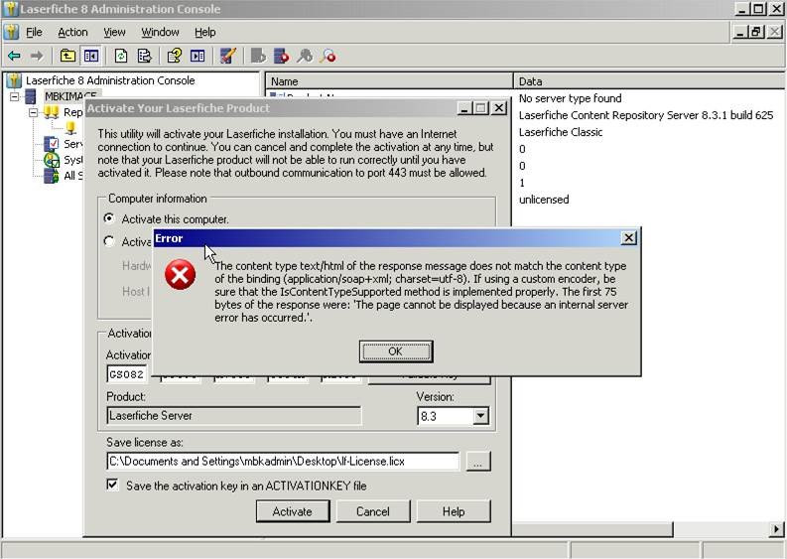Click the magnifier stop-search icon
787x559 pixels.
point(328,56)
